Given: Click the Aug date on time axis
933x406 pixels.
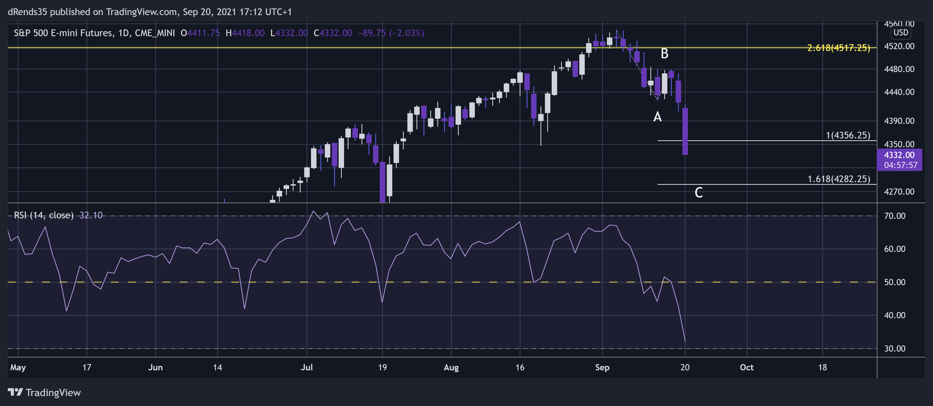Looking at the screenshot, I should [451, 368].
